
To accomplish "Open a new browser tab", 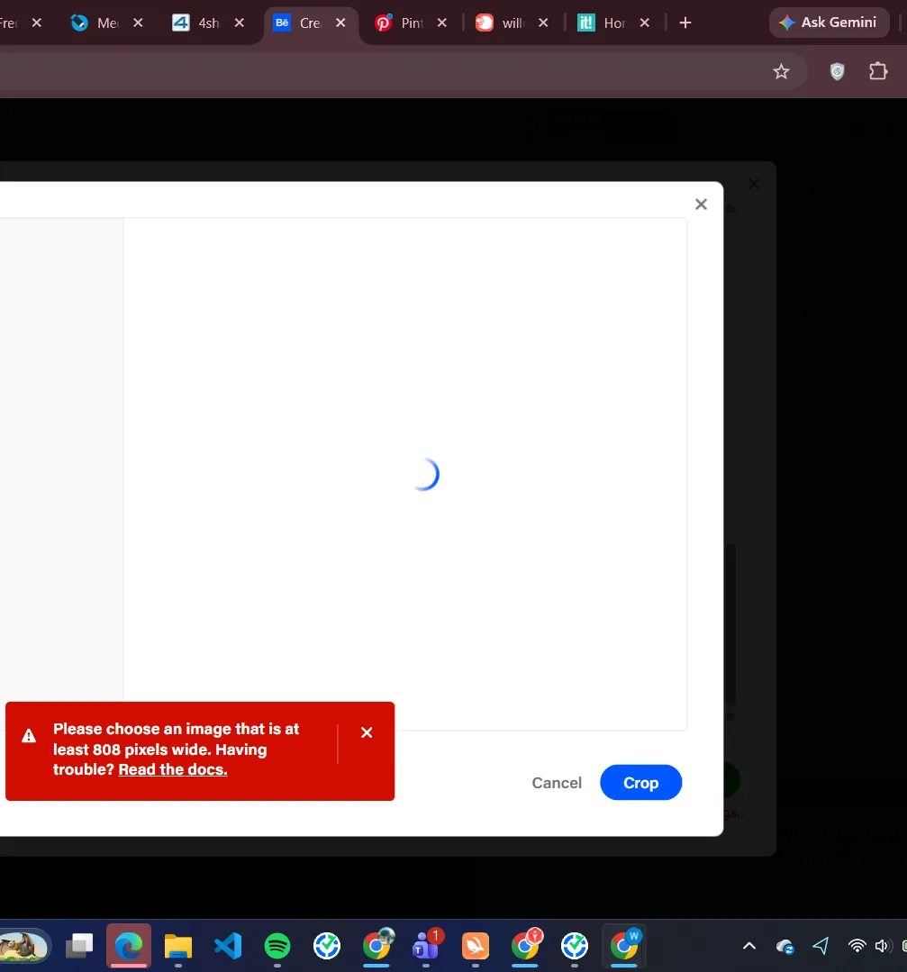I will (685, 23).
